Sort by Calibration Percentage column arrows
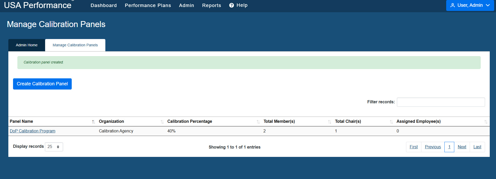 click(x=258, y=122)
